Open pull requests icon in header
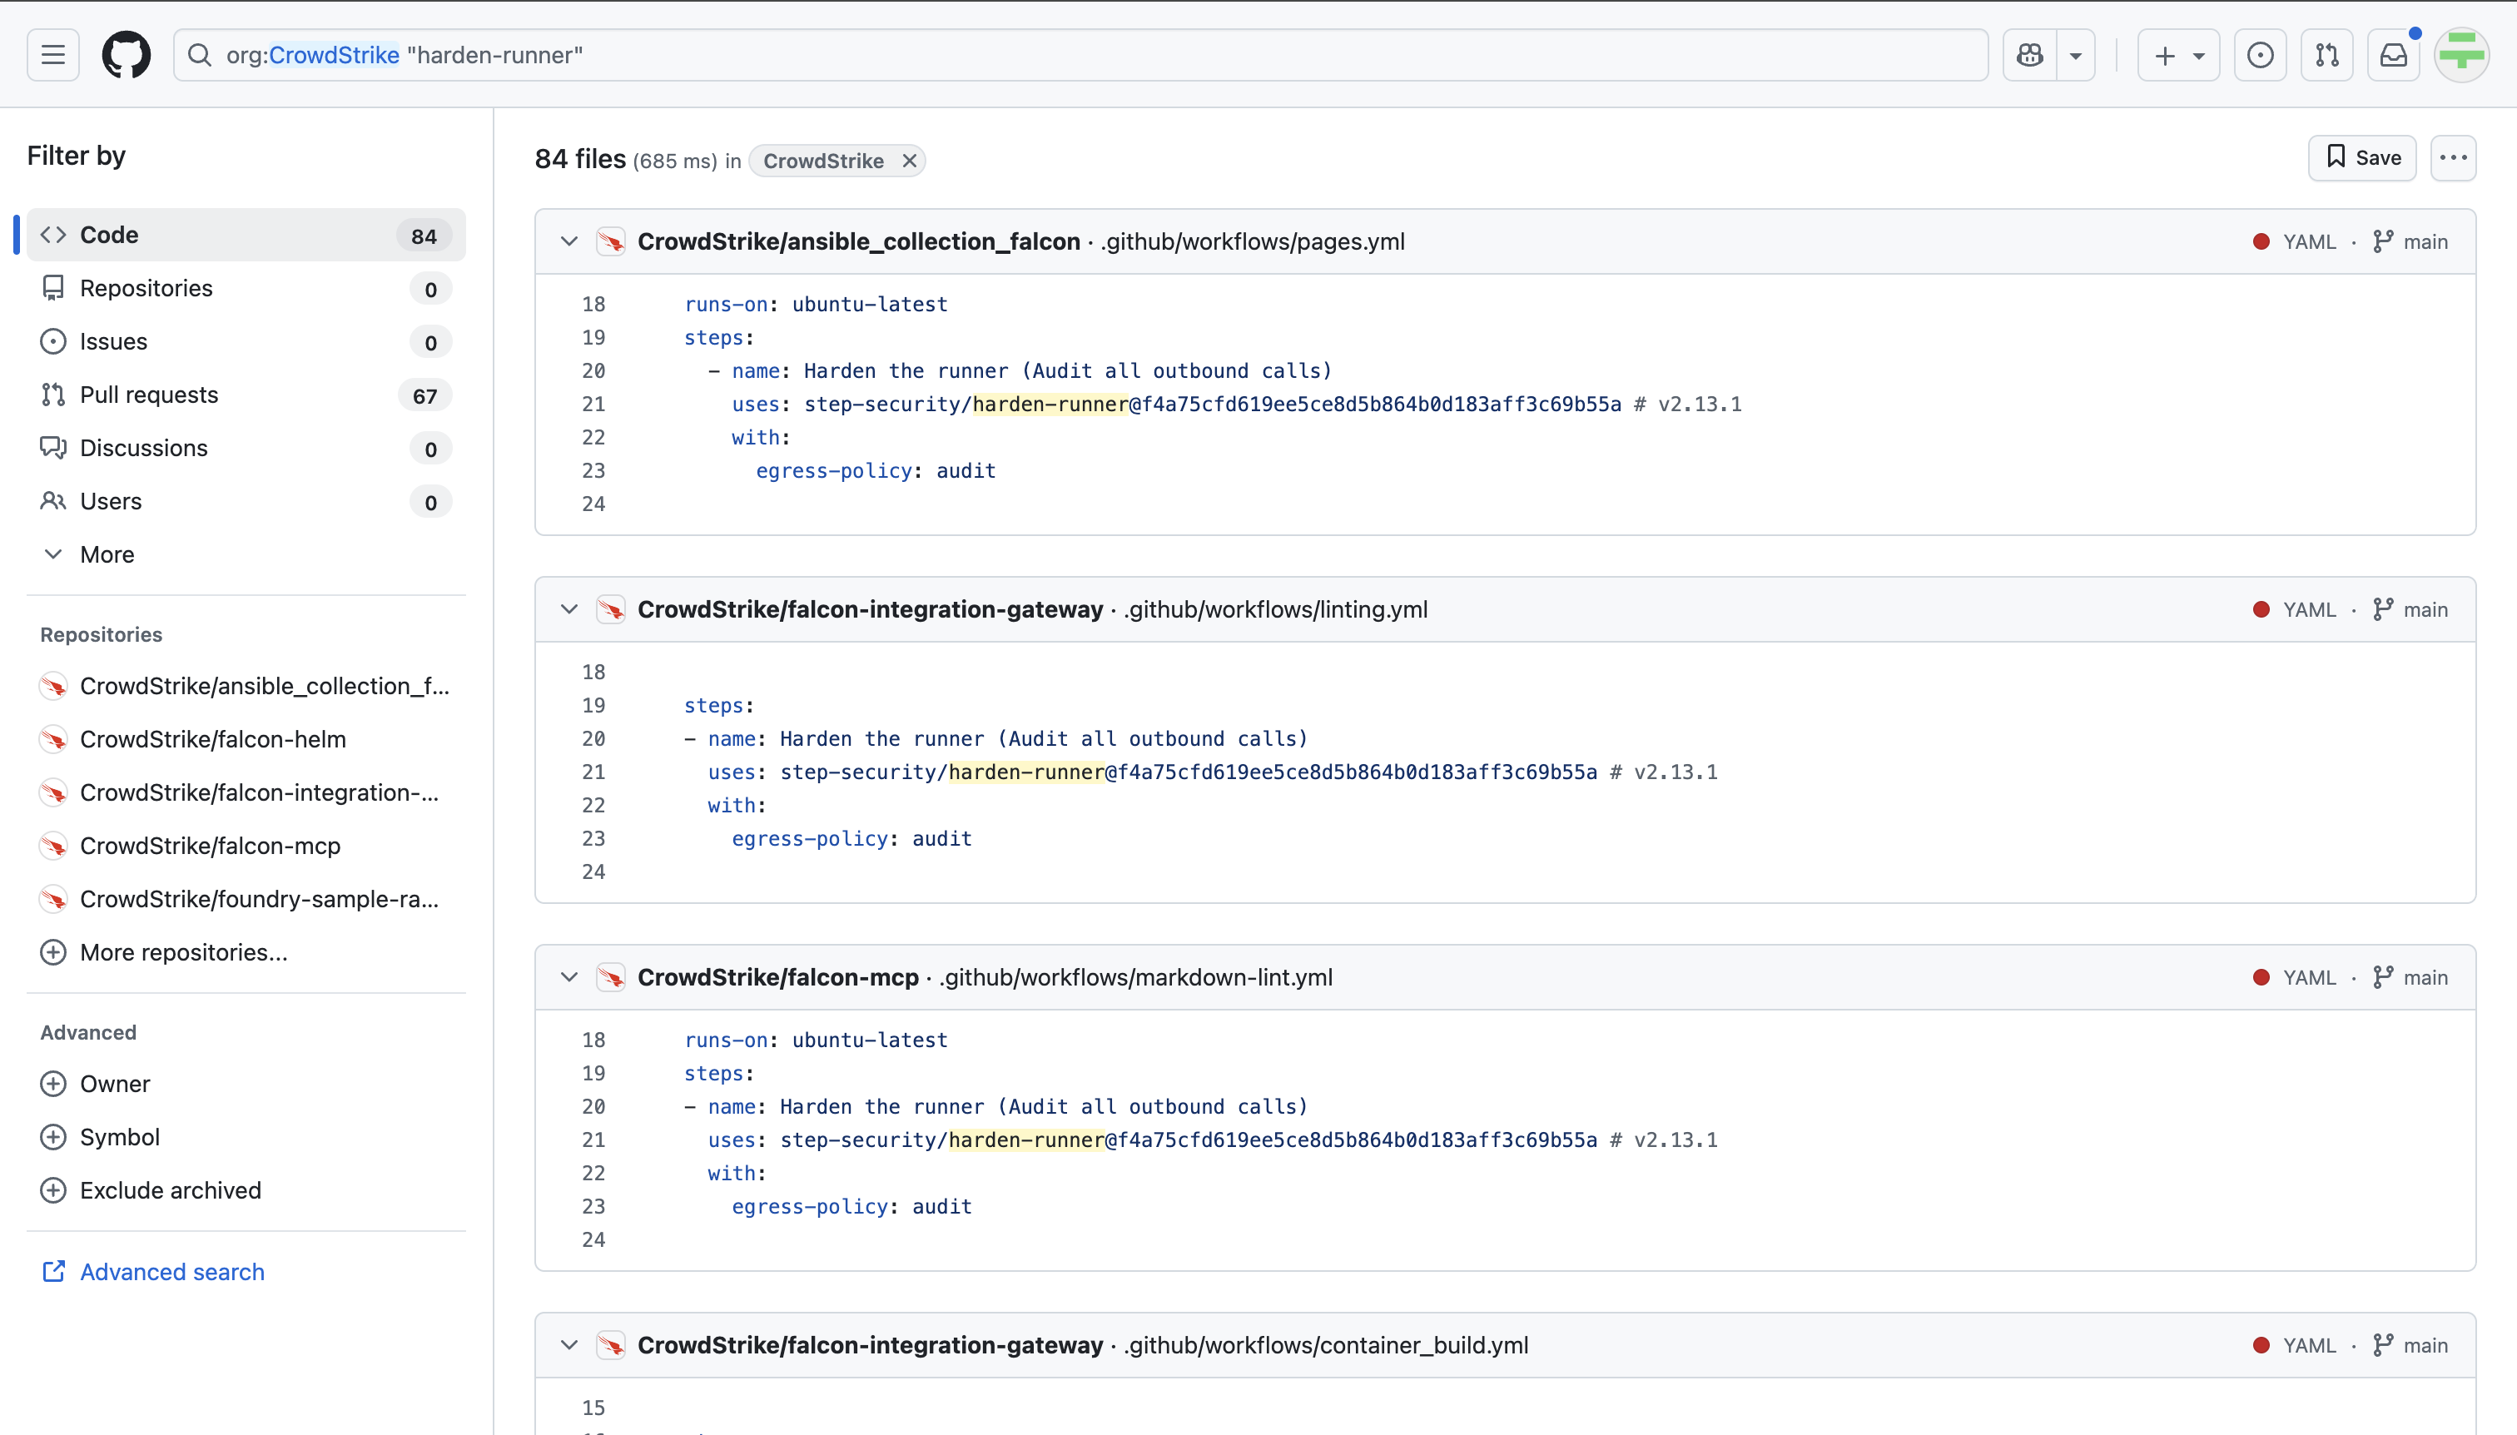Screen dimensions: 2517x1435 coord(2326,54)
